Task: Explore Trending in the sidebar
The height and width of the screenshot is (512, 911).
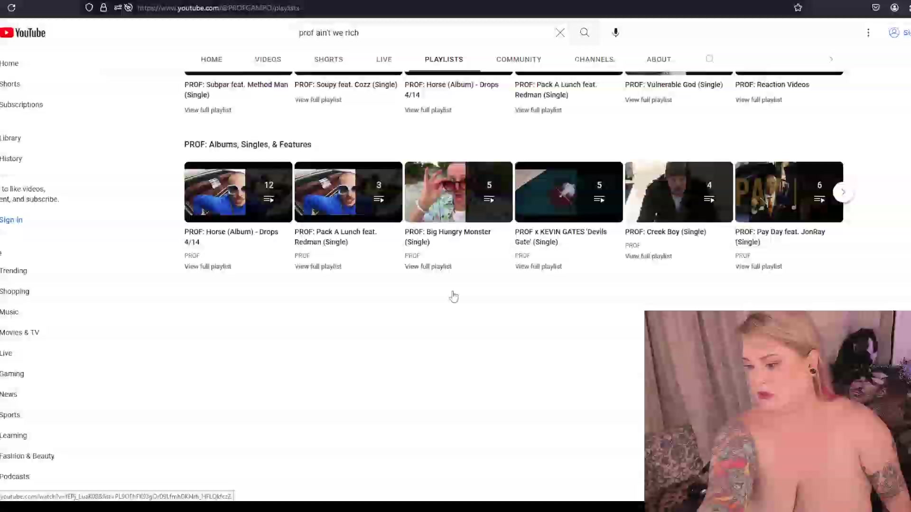Action: point(13,271)
